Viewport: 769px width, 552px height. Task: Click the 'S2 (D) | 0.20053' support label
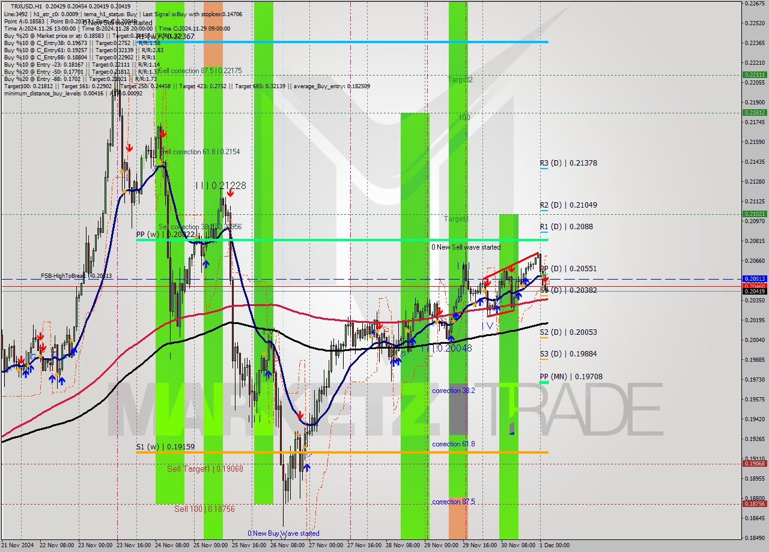click(568, 332)
